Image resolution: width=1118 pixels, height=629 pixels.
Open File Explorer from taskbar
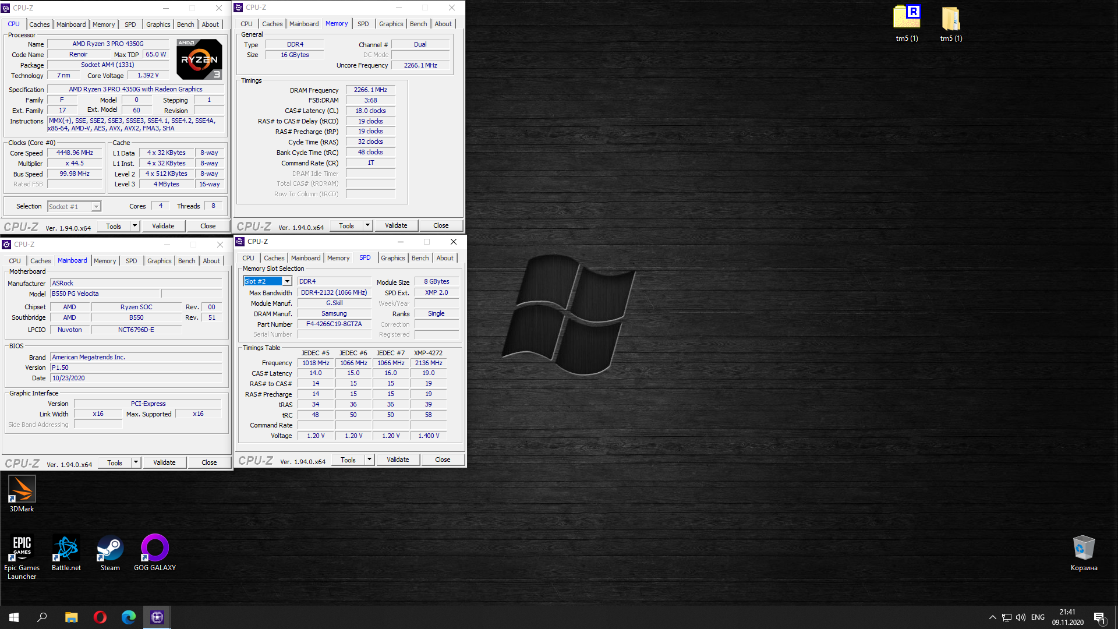71,617
